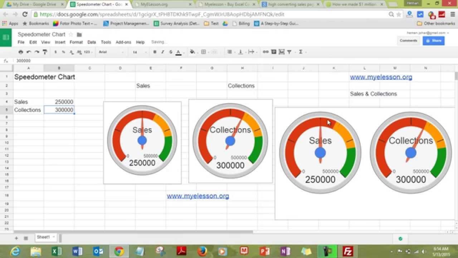Open the 123 number formats dropdown
The width and height of the screenshot is (458, 258).
pos(87,52)
